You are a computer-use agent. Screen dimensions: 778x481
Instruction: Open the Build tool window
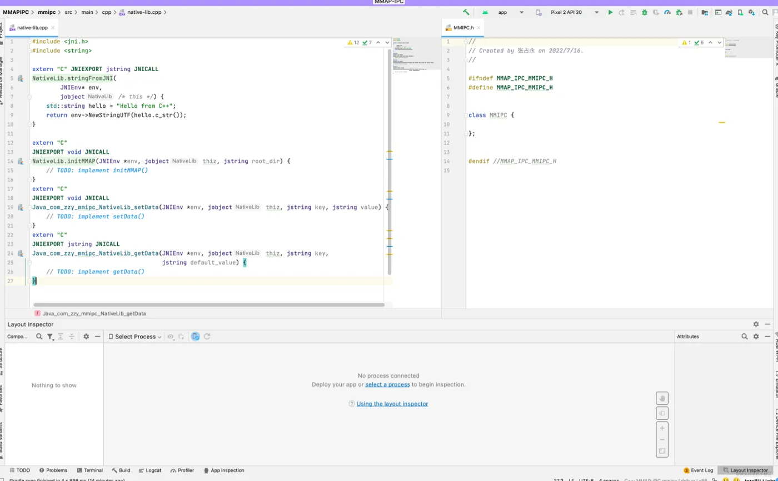121,470
